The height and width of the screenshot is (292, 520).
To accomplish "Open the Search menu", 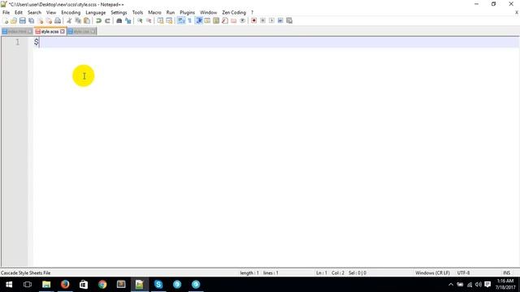I will [x=34, y=13].
